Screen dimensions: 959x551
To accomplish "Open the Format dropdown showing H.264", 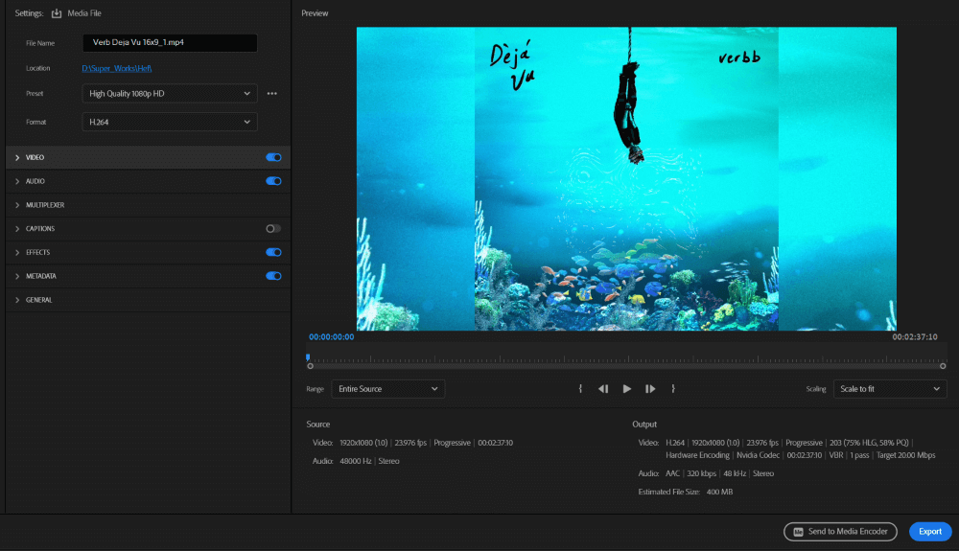I will [x=170, y=123].
